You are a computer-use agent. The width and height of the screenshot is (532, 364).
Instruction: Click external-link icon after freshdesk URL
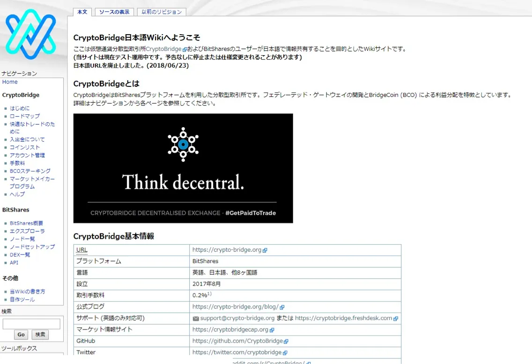coord(396,319)
